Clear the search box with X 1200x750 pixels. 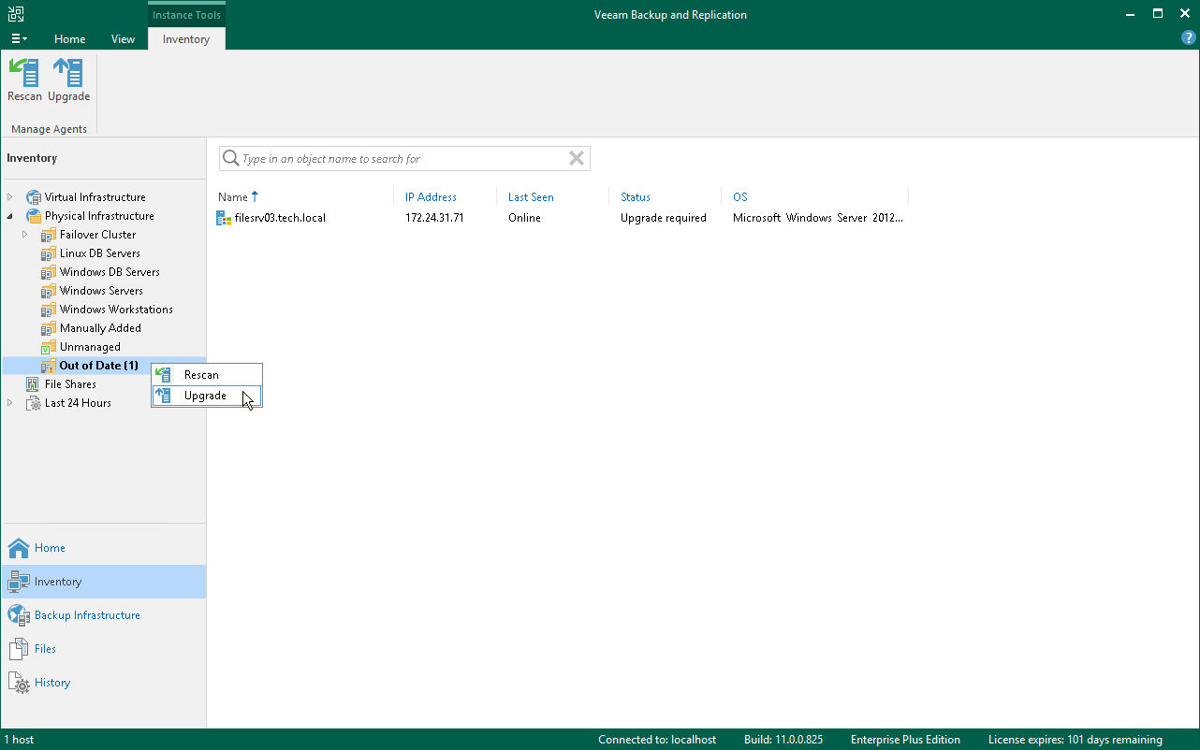pyautogui.click(x=577, y=159)
